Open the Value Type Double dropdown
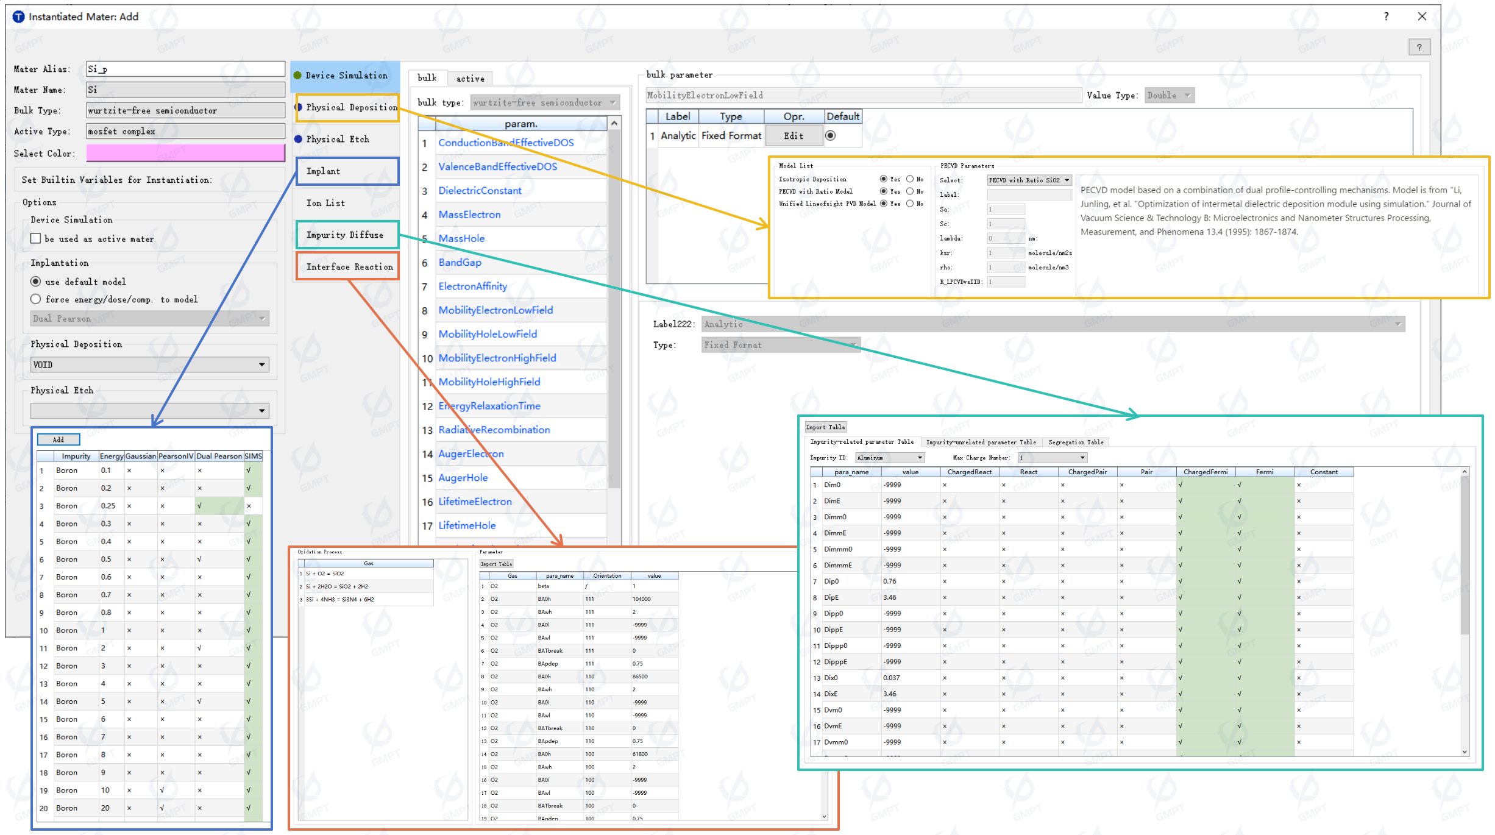Viewport: 1495px width, 835px height. pyautogui.click(x=1169, y=95)
